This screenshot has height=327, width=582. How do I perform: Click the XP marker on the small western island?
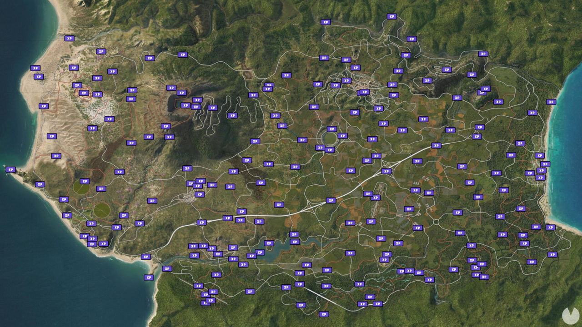(x=10, y=169)
